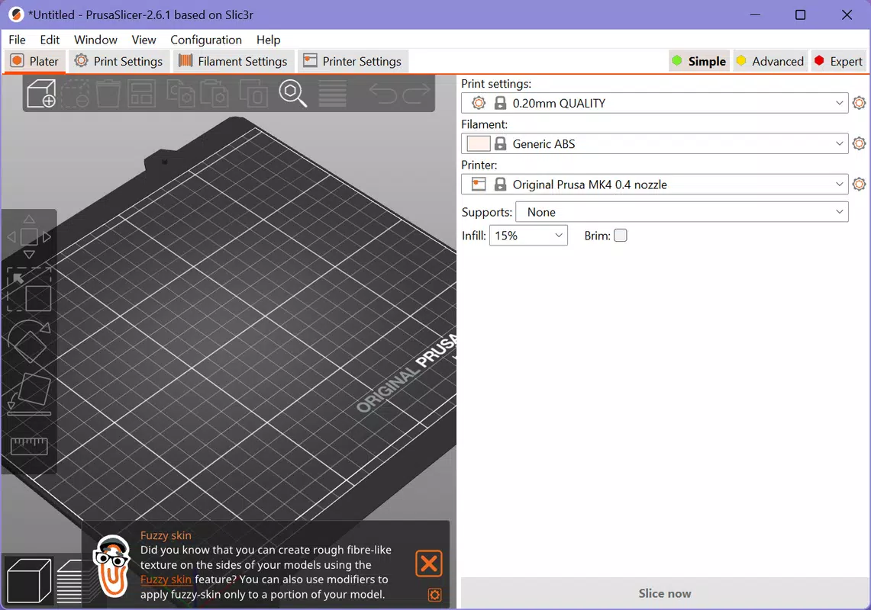The width and height of the screenshot is (871, 610).
Task: Open the Search magnifier tool
Action: point(292,93)
